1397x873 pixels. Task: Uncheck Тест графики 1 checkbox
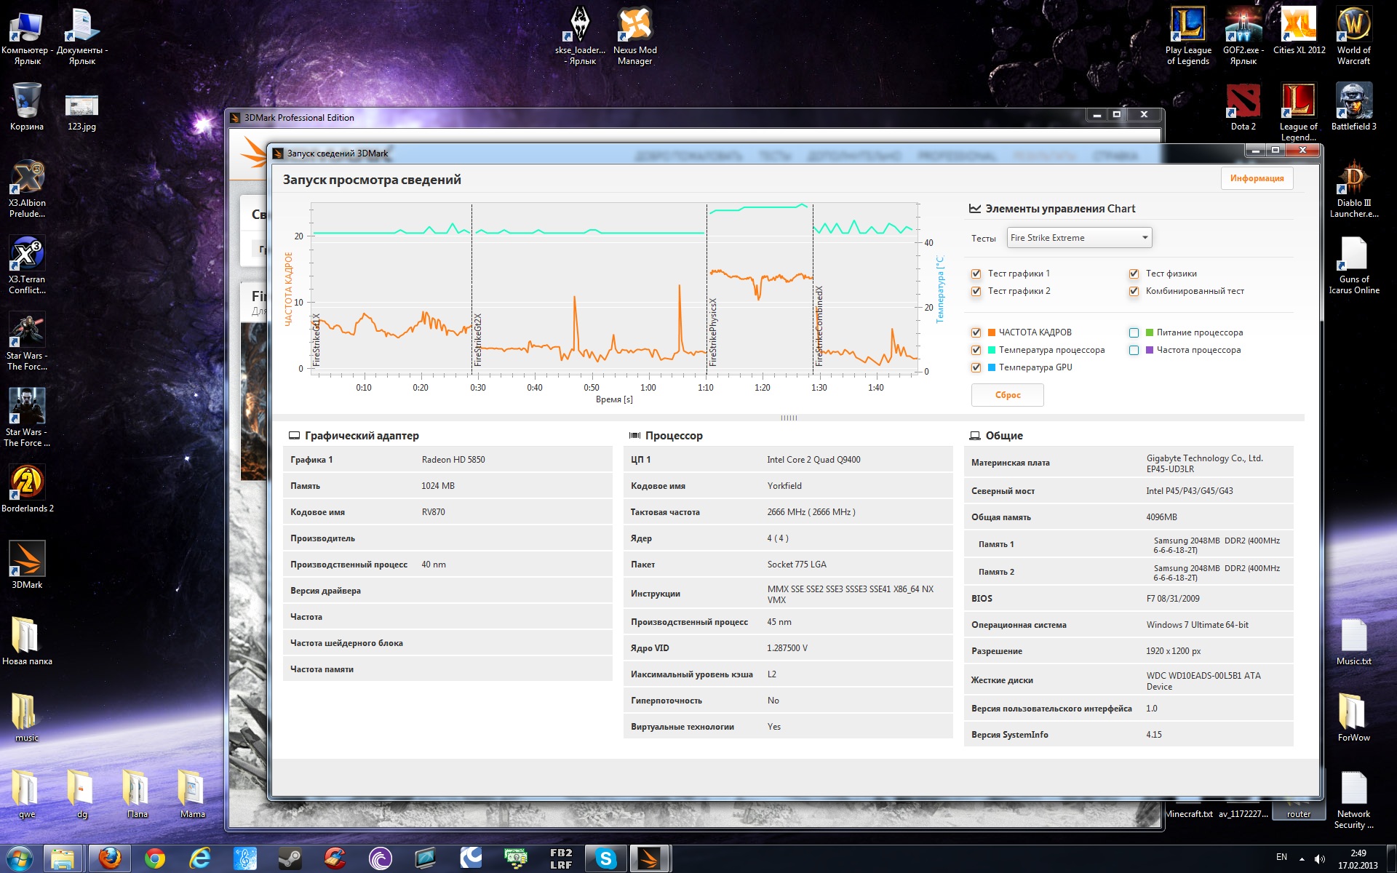tap(976, 274)
